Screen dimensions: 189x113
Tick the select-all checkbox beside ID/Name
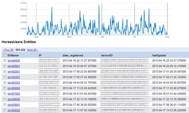[5, 55]
